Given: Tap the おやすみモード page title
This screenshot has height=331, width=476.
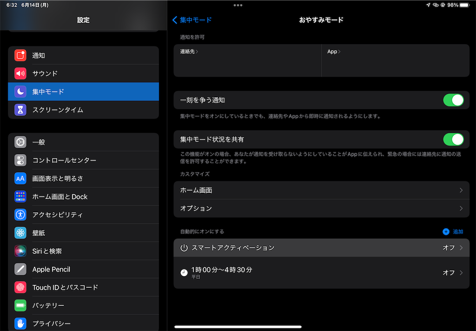Looking at the screenshot, I should click(321, 20).
